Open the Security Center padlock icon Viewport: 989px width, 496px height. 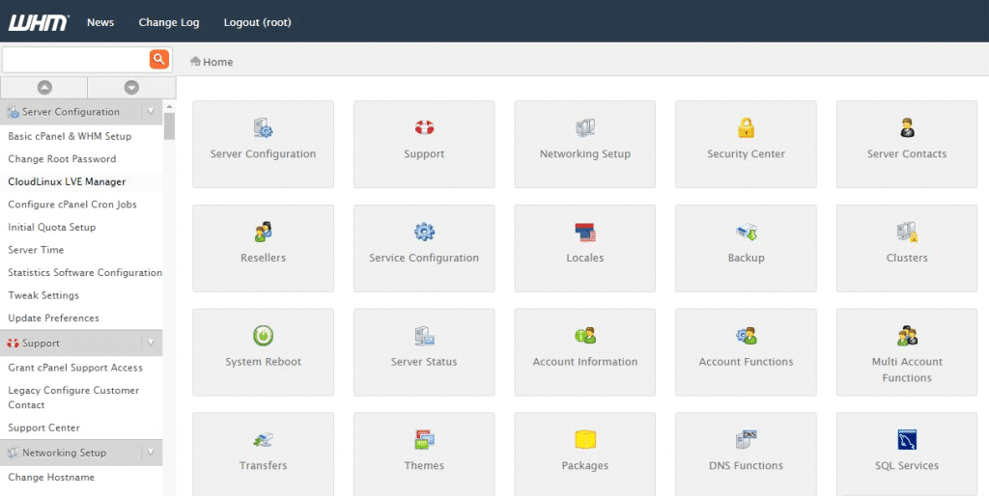tap(746, 128)
